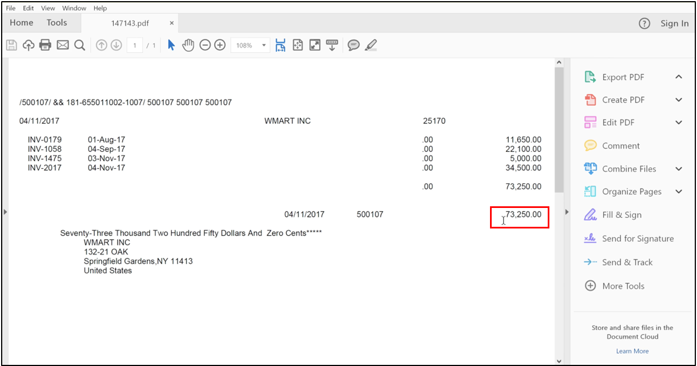Open the zoom percentage dropdown

point(263,45)
